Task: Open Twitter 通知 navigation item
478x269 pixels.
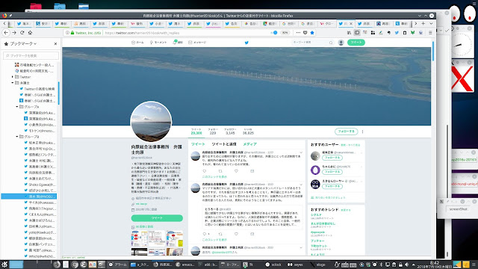Action: click(x=178, y=43)
